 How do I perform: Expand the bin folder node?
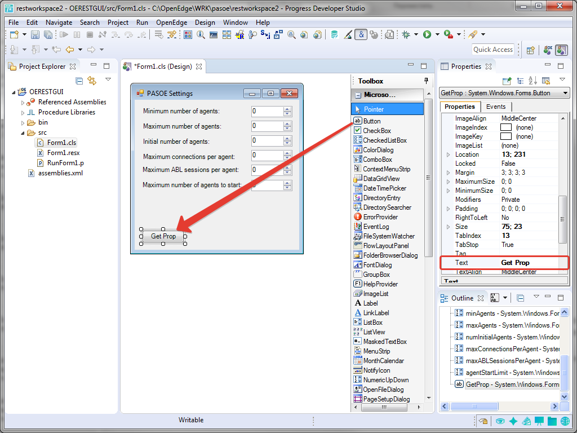23,123
